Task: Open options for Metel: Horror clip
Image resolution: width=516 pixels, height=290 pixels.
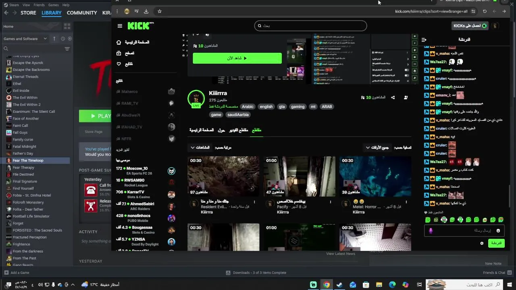Action: point(406,202)
